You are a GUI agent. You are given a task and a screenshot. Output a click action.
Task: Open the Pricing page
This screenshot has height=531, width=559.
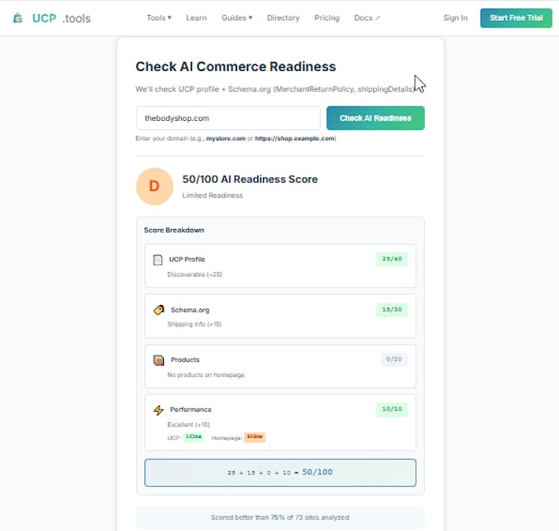326,18
